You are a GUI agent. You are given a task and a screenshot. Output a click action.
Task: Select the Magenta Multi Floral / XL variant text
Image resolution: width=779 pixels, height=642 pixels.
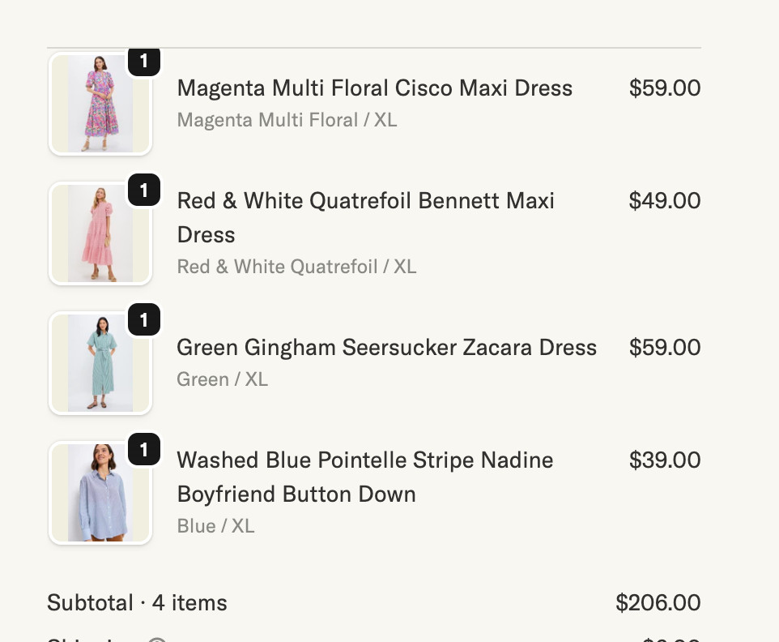pyautogui.click(x=287, y=119)
